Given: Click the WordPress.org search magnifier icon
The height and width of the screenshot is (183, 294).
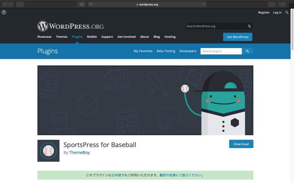Looking at the screenshot, I should click(x=249, y=26).
